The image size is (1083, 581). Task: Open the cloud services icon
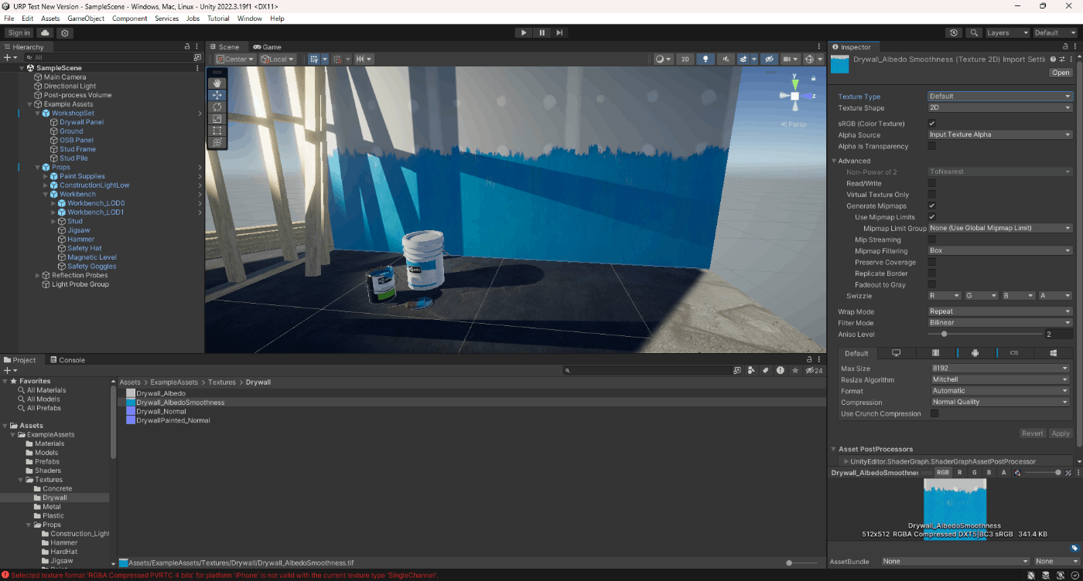pyautogui.click(x=45, y=32)
